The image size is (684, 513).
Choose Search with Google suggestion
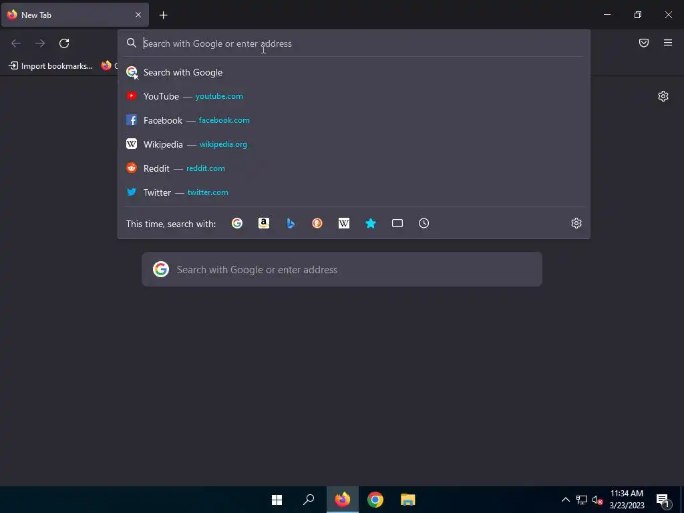point(354,72)
